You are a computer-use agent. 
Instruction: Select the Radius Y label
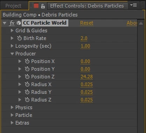pyautogui.click(x=41, y=92)
